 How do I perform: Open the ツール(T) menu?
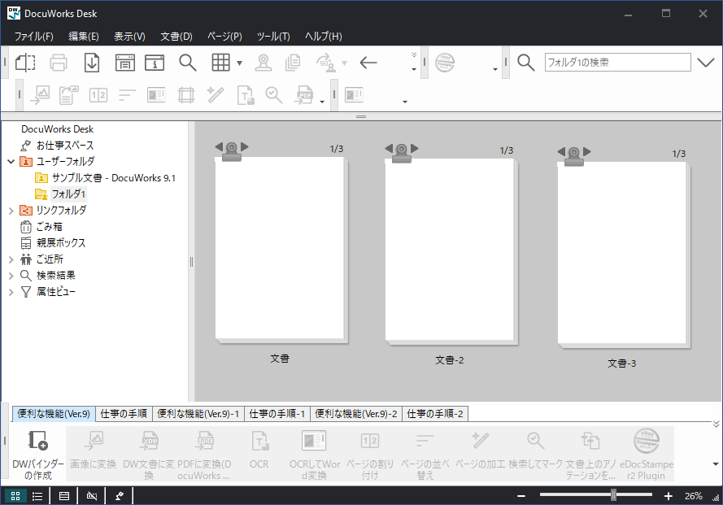click(273, 37)
